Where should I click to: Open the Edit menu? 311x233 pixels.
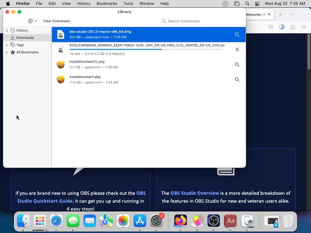click(x=52, y=4)
